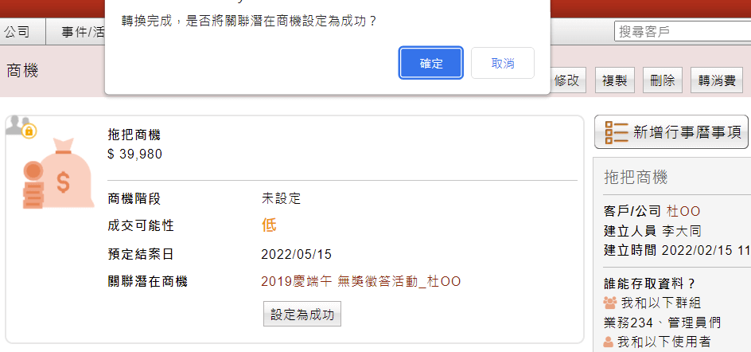
Task: Dismiss dialog with 取消 button
Action: (503, 63)
